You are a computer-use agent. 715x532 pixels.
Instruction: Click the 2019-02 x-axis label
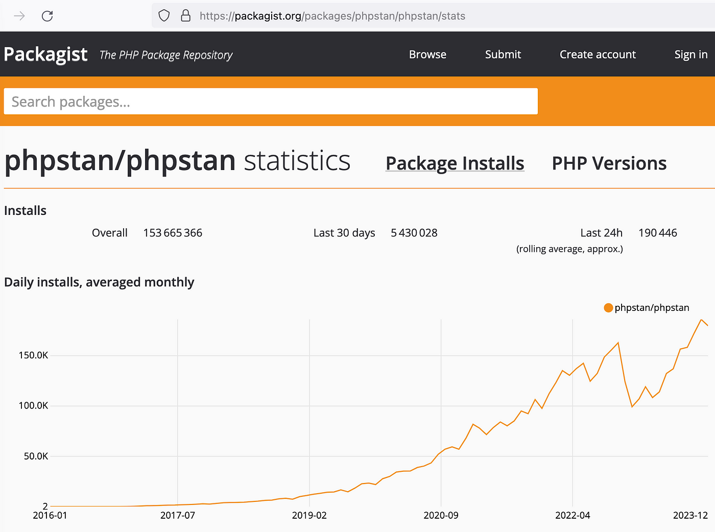point(309,516)
